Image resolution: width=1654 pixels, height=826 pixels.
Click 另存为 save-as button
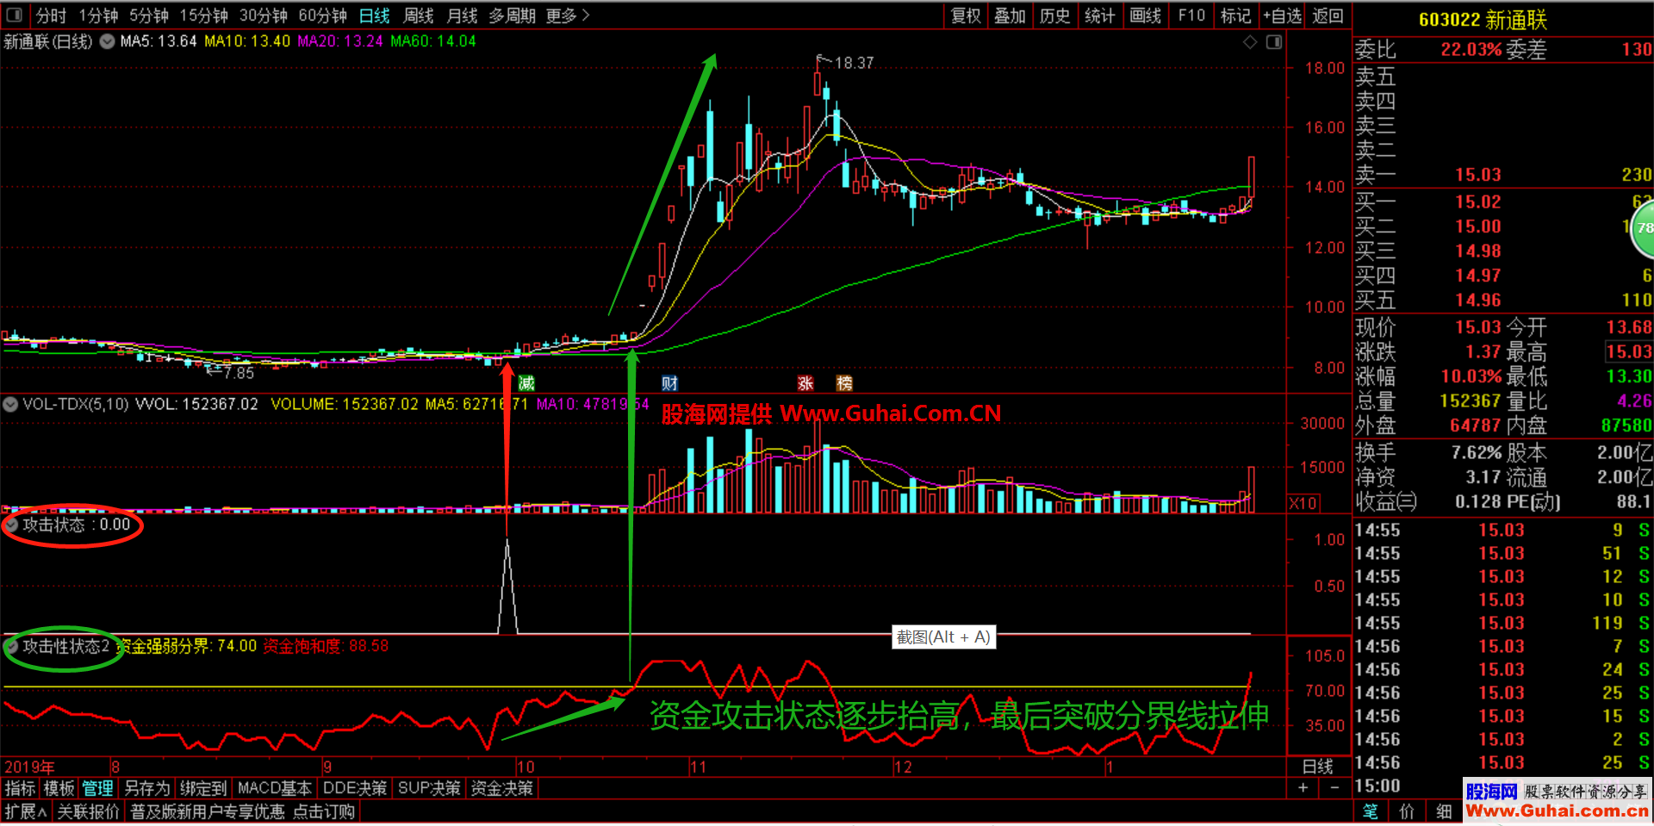point(147,788)
